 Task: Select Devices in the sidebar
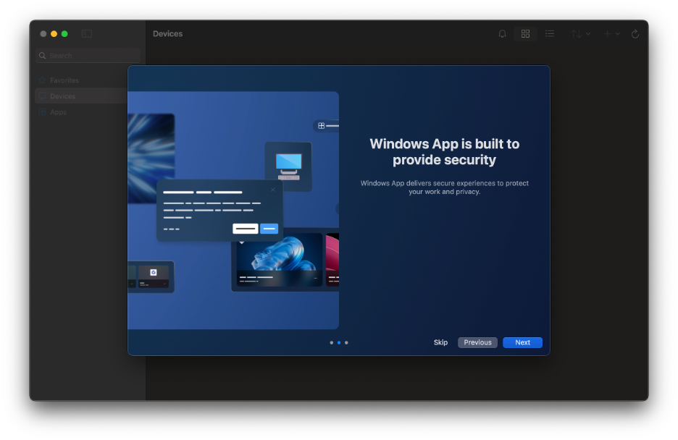(x=63, y=96)
